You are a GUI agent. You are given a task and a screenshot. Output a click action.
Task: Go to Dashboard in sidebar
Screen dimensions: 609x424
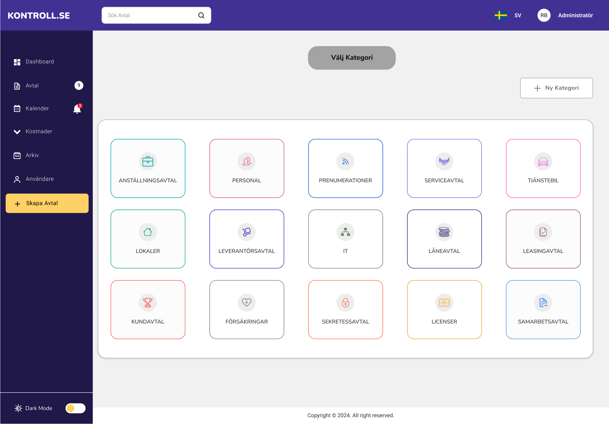pyautogui.click(x=40, y=62)
